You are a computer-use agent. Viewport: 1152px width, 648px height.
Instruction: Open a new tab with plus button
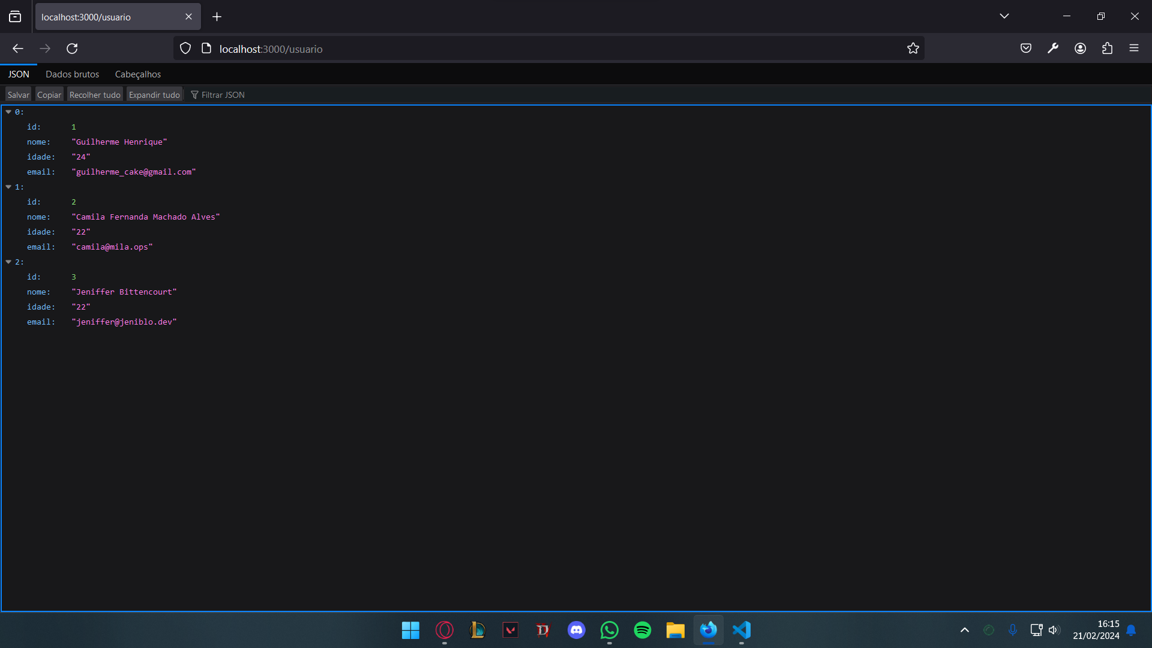pyautogui.click(x=217, y=17)
